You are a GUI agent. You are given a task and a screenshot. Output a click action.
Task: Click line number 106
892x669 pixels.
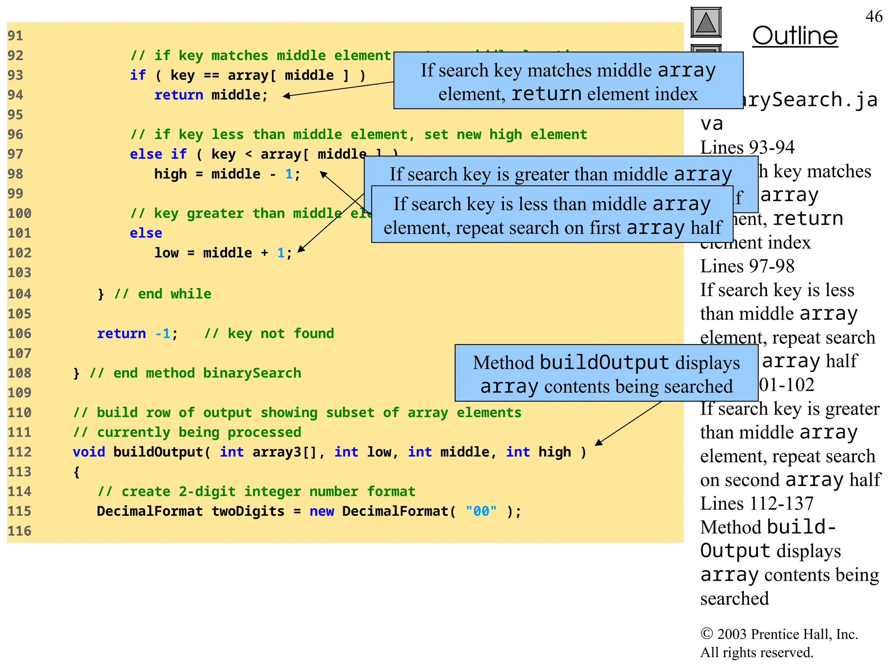point(20,334)
